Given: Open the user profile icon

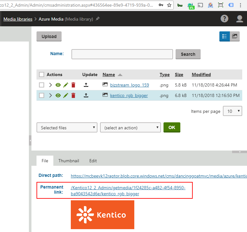Looking at the screenshot, I should 240,19.
